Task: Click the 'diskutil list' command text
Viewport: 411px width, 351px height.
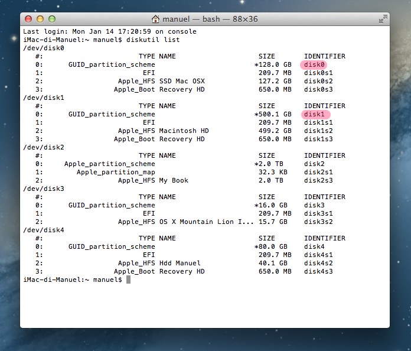Action: click(153, 40)
